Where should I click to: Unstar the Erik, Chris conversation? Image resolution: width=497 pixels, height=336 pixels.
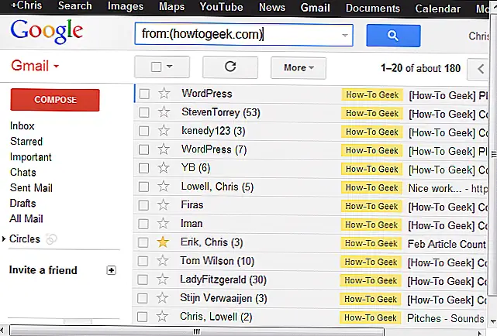(164, 242)
